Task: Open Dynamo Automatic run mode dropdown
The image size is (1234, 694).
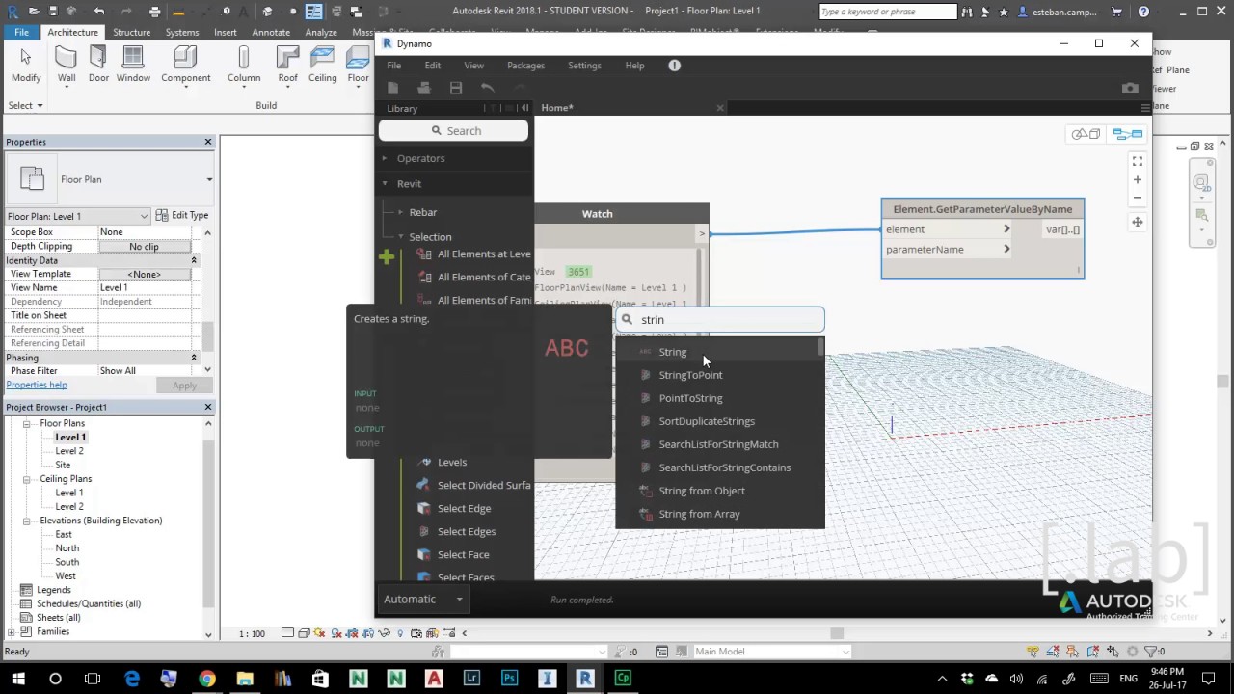Action: (x=424, y=599)
